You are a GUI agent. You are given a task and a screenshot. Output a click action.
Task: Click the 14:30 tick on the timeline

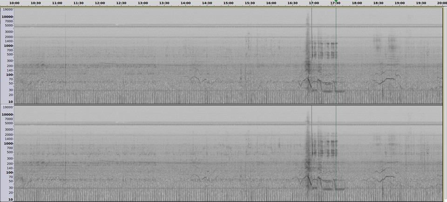[x=207, y=3]
